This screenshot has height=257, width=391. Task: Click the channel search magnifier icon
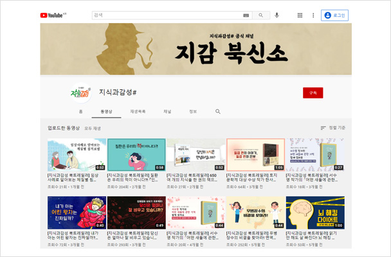tap(218, 112)
